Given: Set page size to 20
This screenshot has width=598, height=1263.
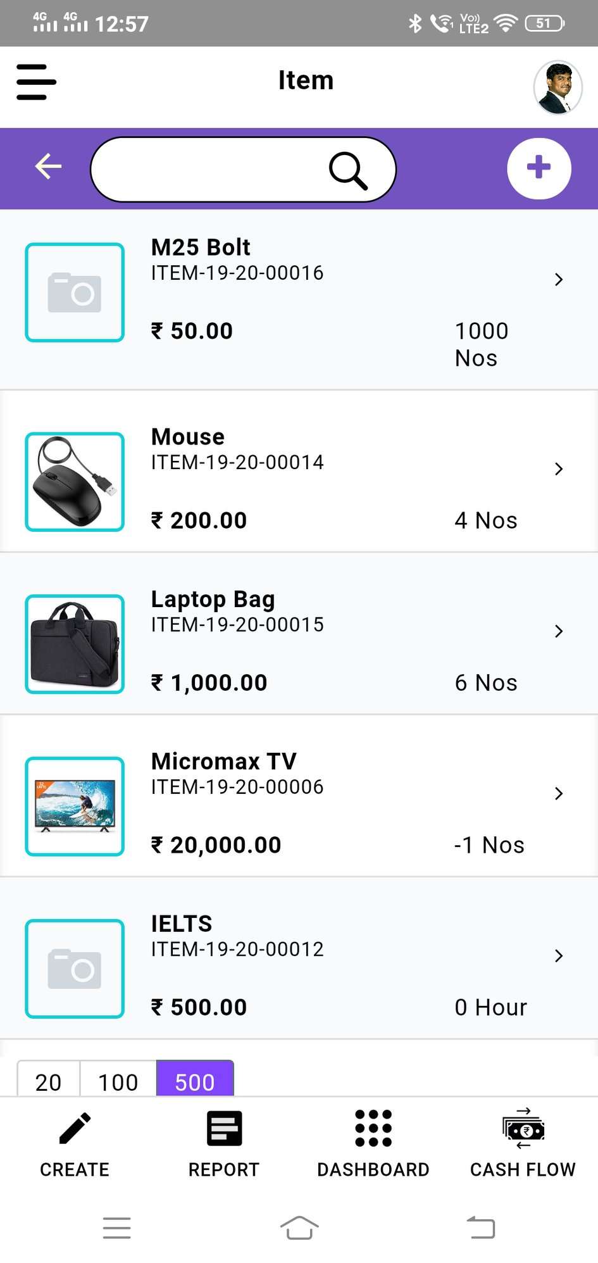Looking at the screenshot, I should click(49, 1081).
